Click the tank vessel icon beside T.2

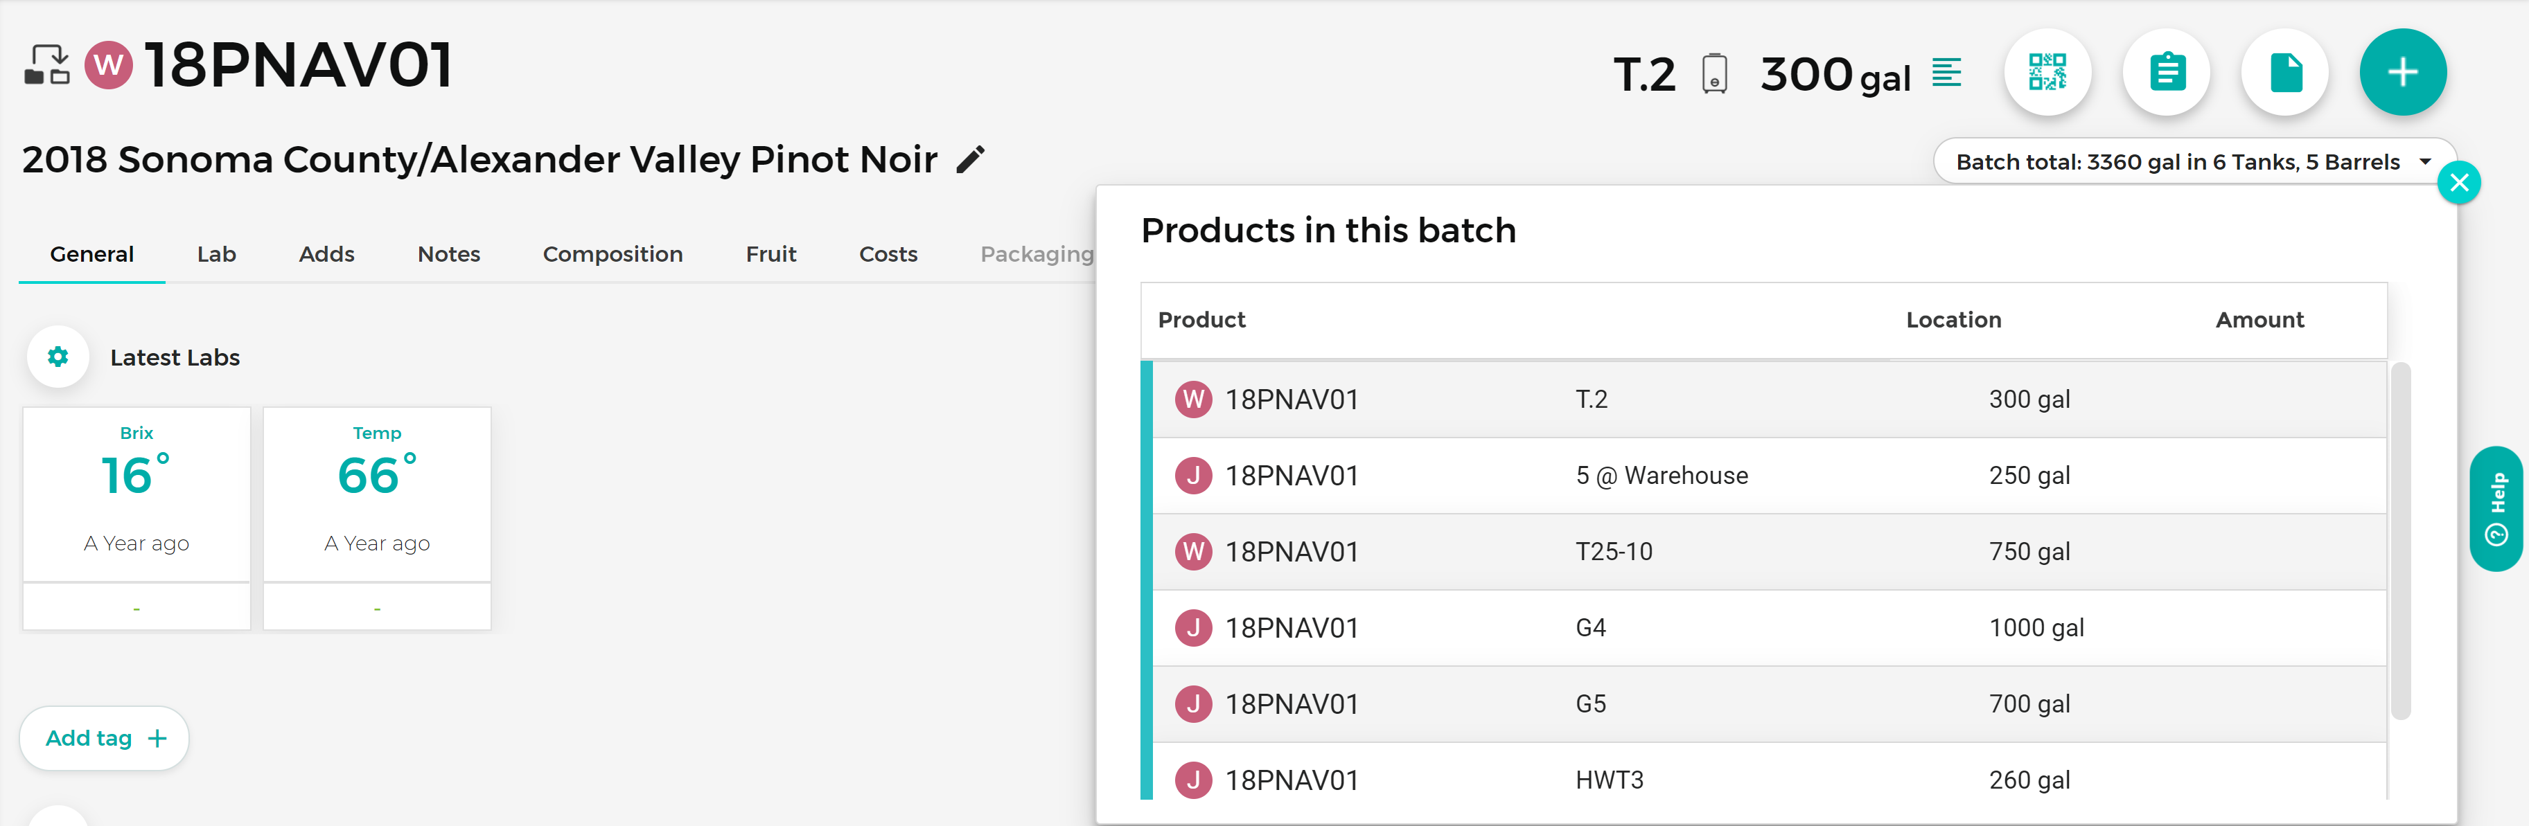(x=1714, y=73)
